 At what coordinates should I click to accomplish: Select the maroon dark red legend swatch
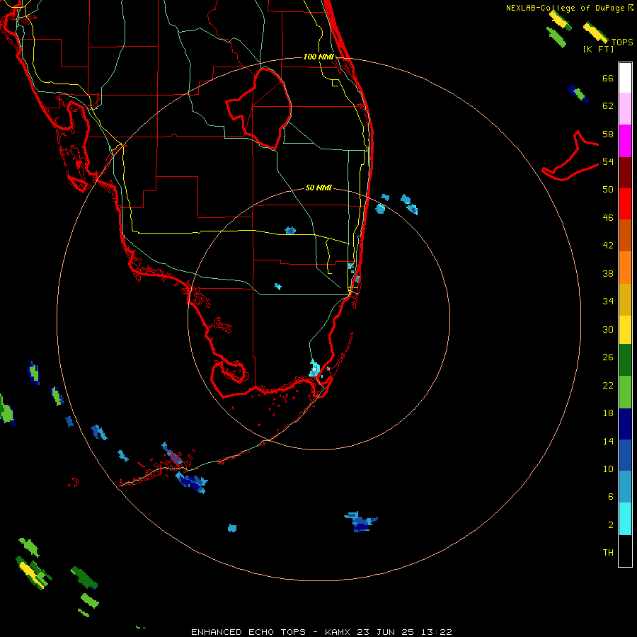pyautogui.click(x=625, y=172)
